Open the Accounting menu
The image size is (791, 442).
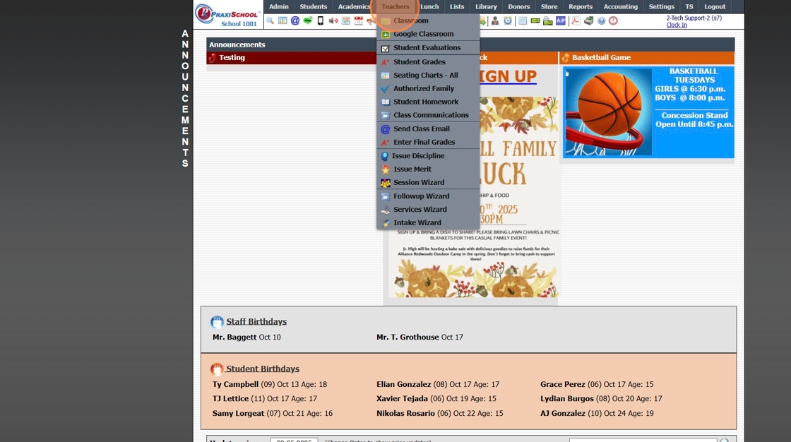tap(621, 6)
